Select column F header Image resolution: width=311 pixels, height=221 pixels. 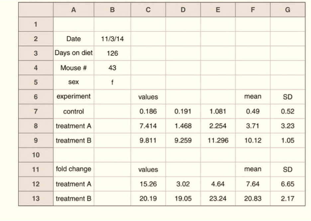253,10
